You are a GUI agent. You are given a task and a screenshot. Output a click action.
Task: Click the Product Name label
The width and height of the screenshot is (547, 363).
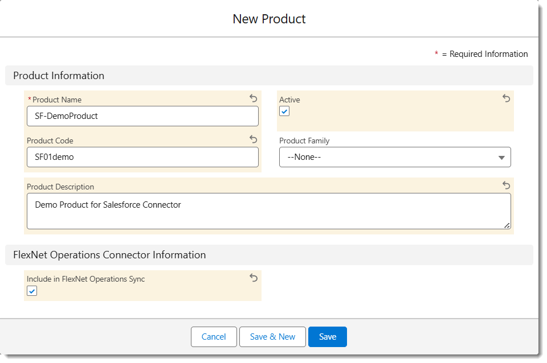click(x=57, y=100)
